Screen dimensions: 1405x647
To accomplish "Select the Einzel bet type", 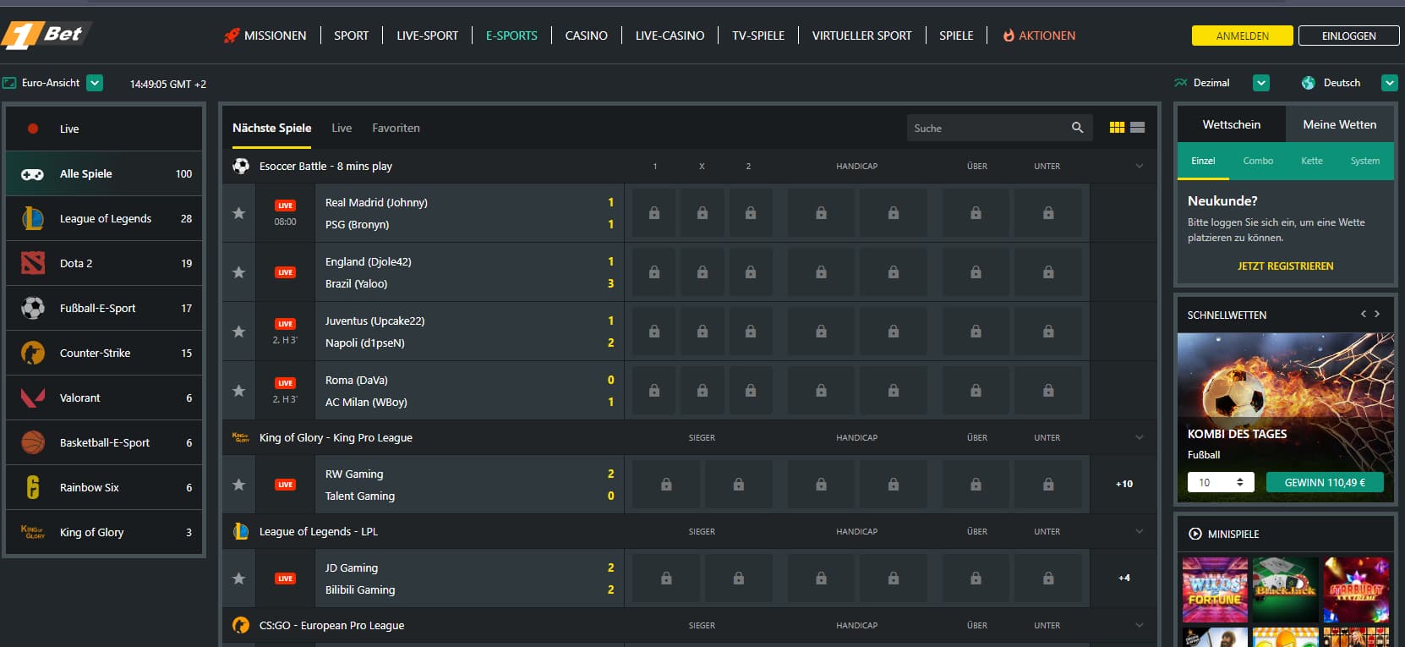I will pos(1203,161).
